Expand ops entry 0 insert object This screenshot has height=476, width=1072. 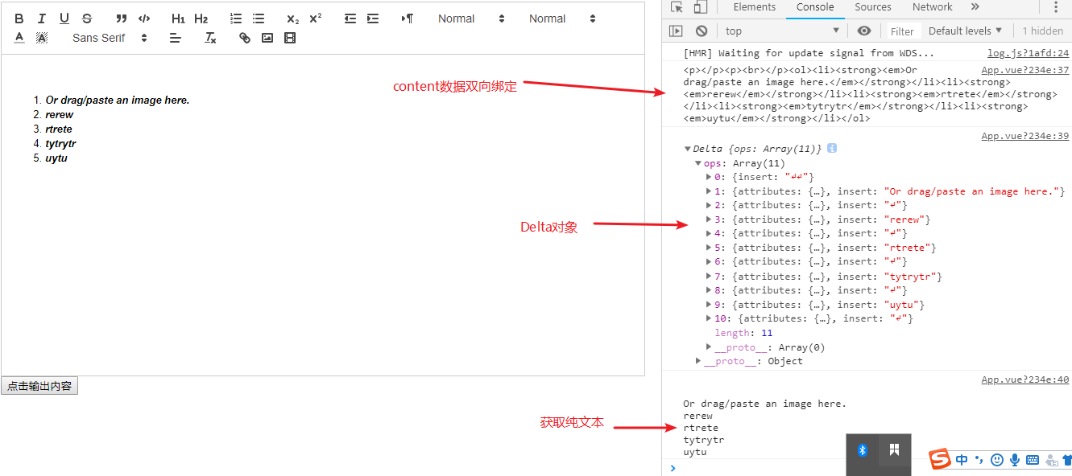tap(709, 177)
